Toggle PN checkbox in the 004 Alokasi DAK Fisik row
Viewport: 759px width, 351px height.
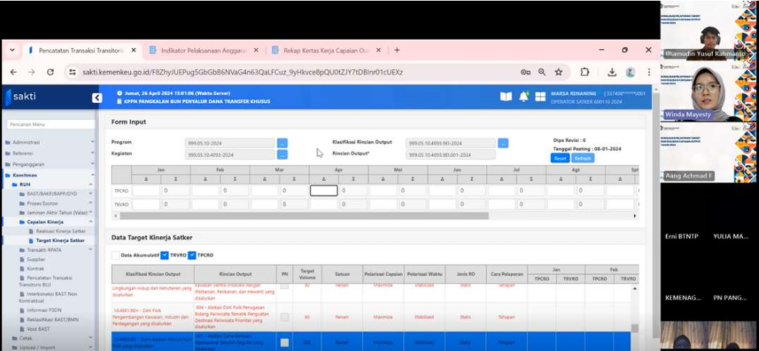285,317
